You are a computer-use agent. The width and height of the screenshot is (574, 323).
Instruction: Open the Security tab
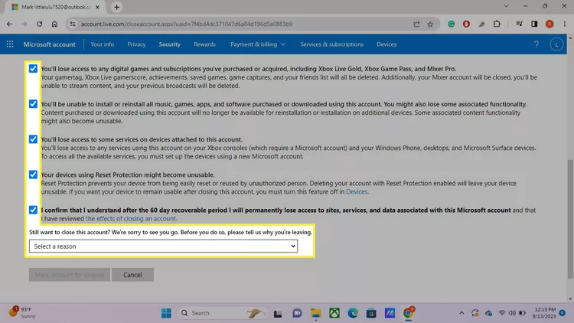(x=169, y=44)
